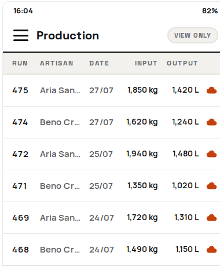Click the date in run 471 row
Image resolution: width=220 pixels, height=267 pixels.
click(x=101, y=186)
